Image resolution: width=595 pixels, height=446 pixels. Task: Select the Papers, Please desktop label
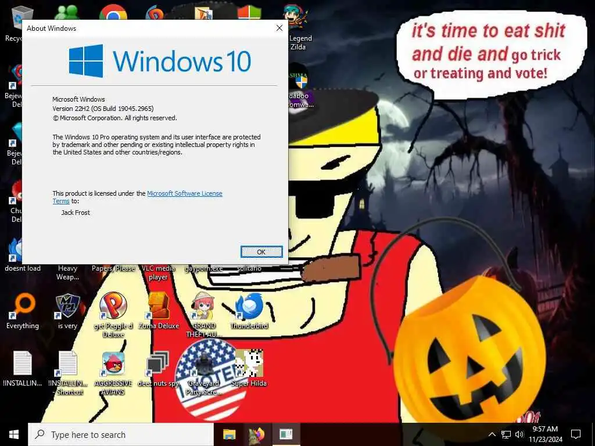(113, 268)
